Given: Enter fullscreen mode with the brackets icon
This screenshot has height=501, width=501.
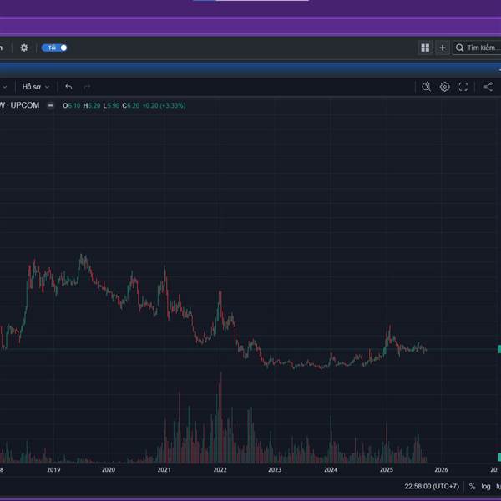Looking at the screenshot, I should coord(463,87).
